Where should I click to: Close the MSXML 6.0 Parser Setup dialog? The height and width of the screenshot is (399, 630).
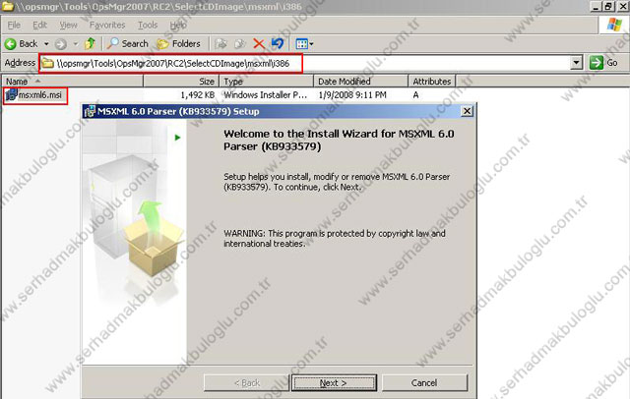tap(467, 111)
